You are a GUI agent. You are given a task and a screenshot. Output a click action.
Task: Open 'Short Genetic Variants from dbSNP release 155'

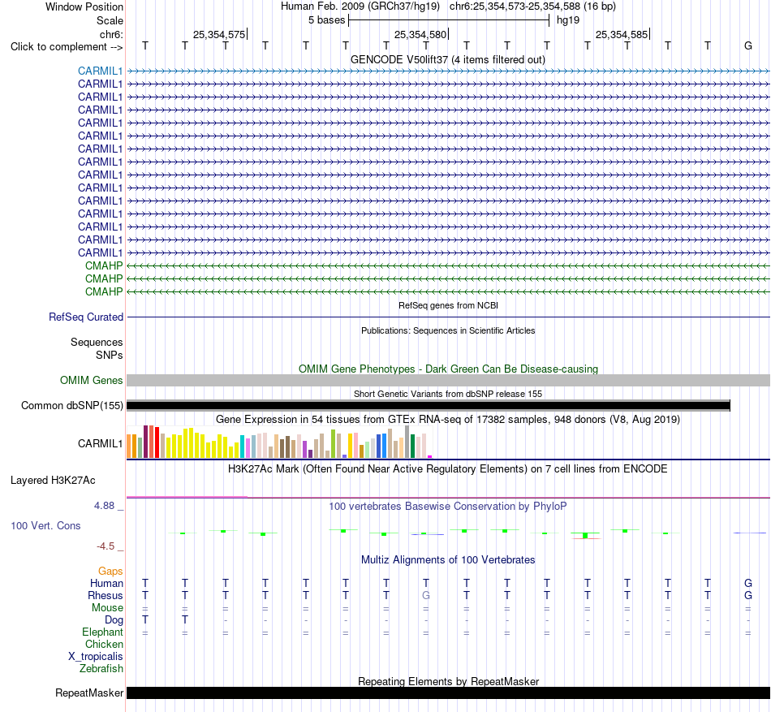[448, 394]
